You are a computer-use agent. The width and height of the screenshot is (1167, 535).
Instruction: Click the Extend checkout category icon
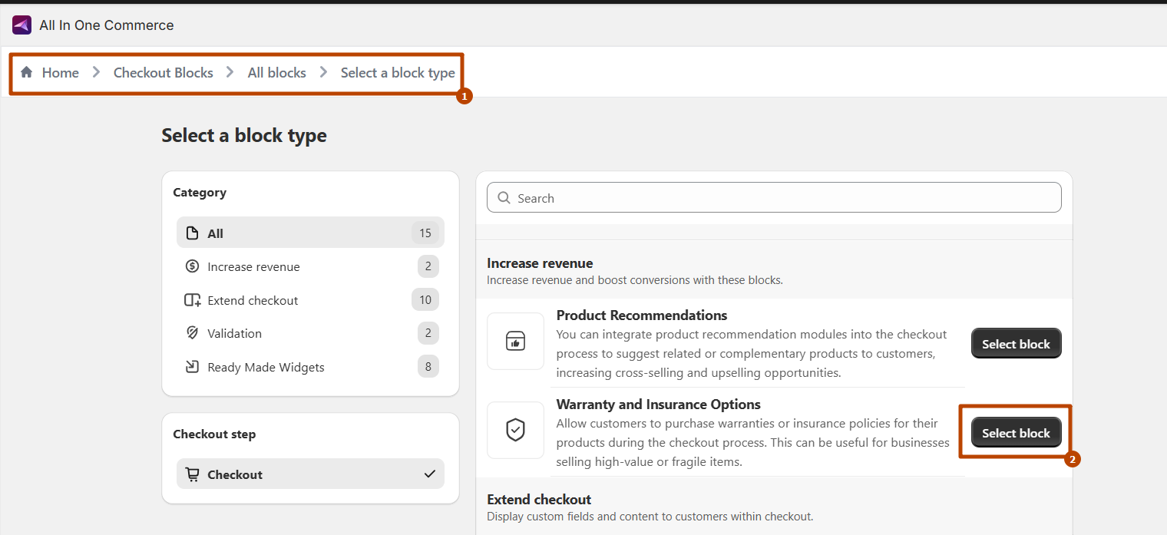192,300
